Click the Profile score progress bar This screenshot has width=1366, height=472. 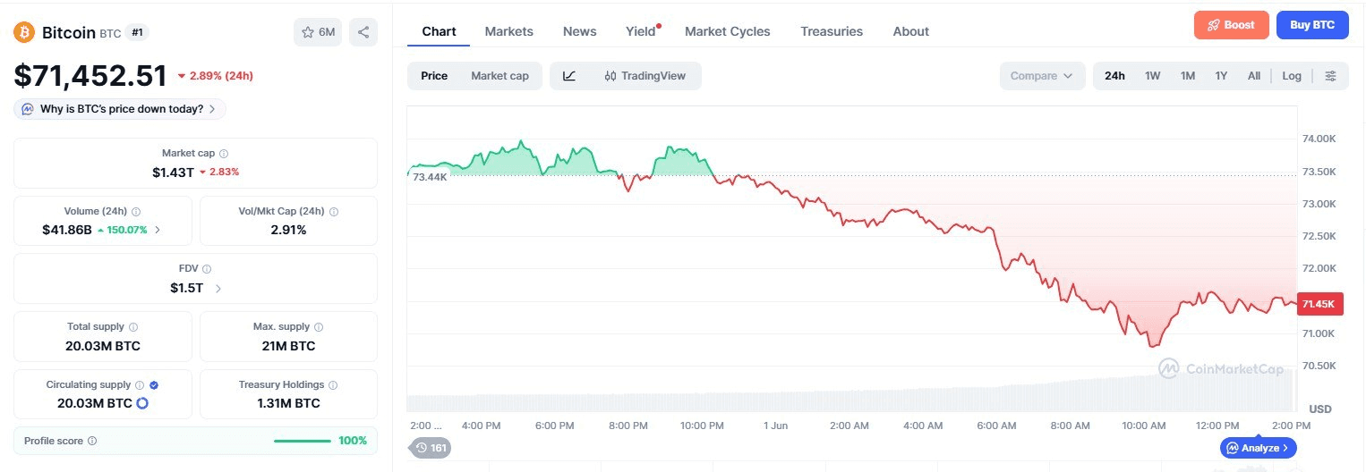coord(302,441)
